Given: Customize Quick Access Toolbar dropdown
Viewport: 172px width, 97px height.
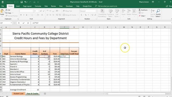Looking at the screenshot, I should (38, 2).
